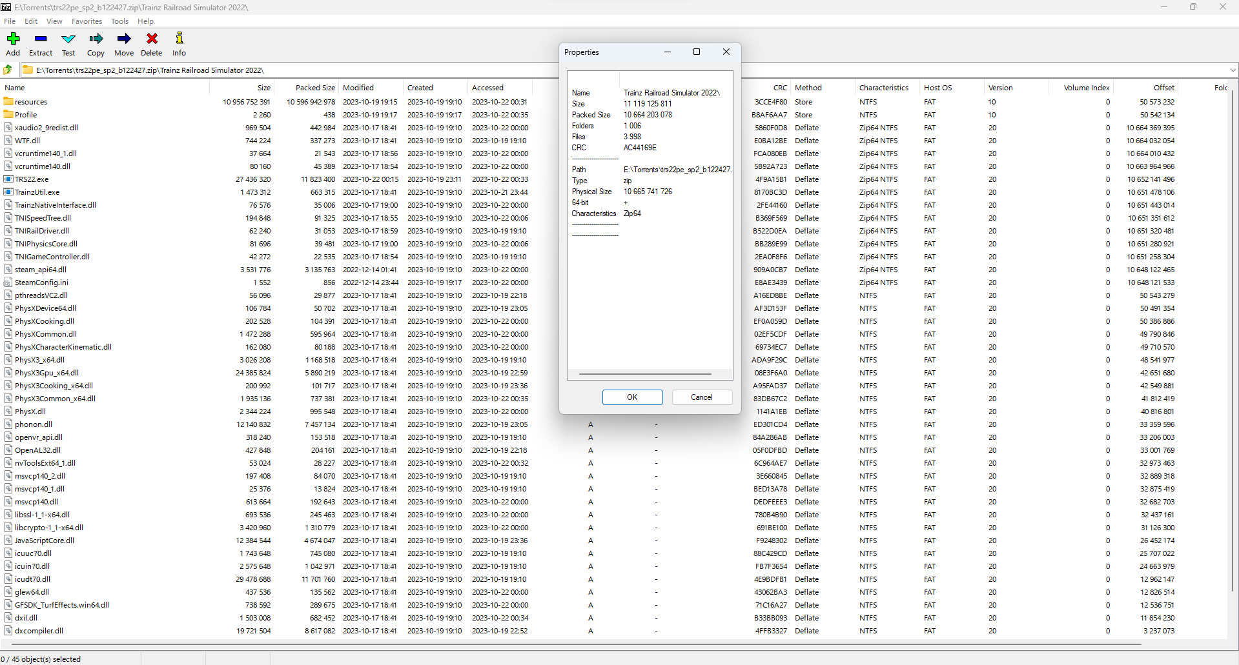Sort by the Version column header
Screen dimensions: 1239x665
pos(1017,88)
